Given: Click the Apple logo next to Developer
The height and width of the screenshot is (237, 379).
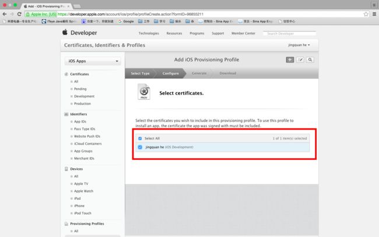Looking at the screenshot, I should (x=65, y=32).
